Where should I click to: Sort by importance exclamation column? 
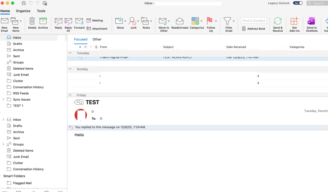click(91, 47)
